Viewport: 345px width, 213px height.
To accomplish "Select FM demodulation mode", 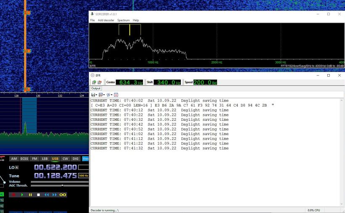I will pyautogui.click(x=34, y=159).
